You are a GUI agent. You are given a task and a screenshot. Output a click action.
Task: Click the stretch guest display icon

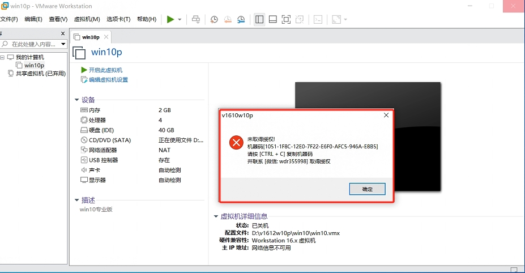point(336,19)
